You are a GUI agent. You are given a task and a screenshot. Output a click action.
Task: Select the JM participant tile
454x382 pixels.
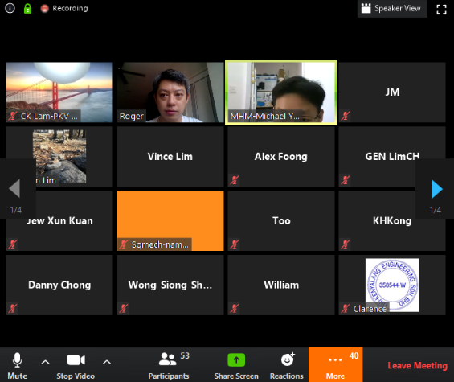pyautogui.click(x=392, y=92)
